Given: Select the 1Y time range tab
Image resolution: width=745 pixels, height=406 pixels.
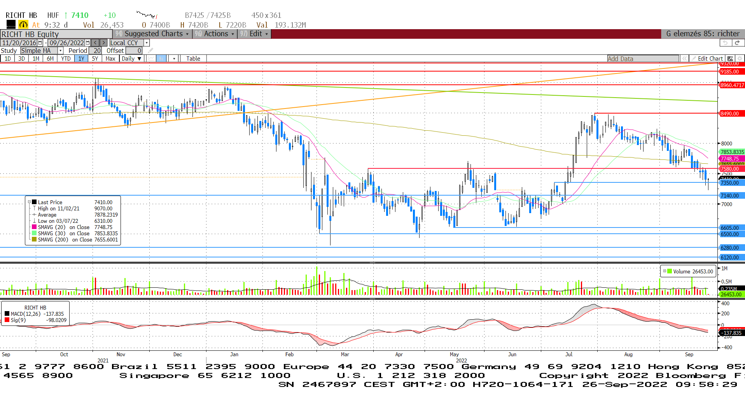Looking at the screenshot, I should coord(81,59).
